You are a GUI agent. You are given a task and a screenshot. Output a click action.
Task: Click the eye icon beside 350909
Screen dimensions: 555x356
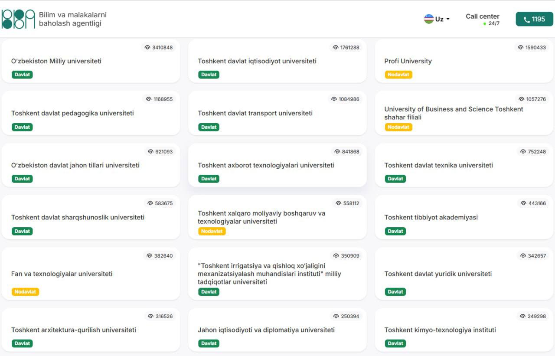(x=336, y=256)
